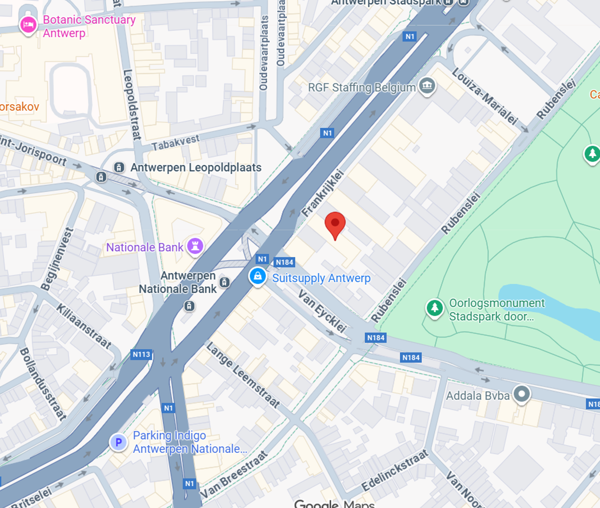This screenshot has height=508, width=600.
Task: Open the RGF Staffing Belgium marker icon
Action: point(427,86)
